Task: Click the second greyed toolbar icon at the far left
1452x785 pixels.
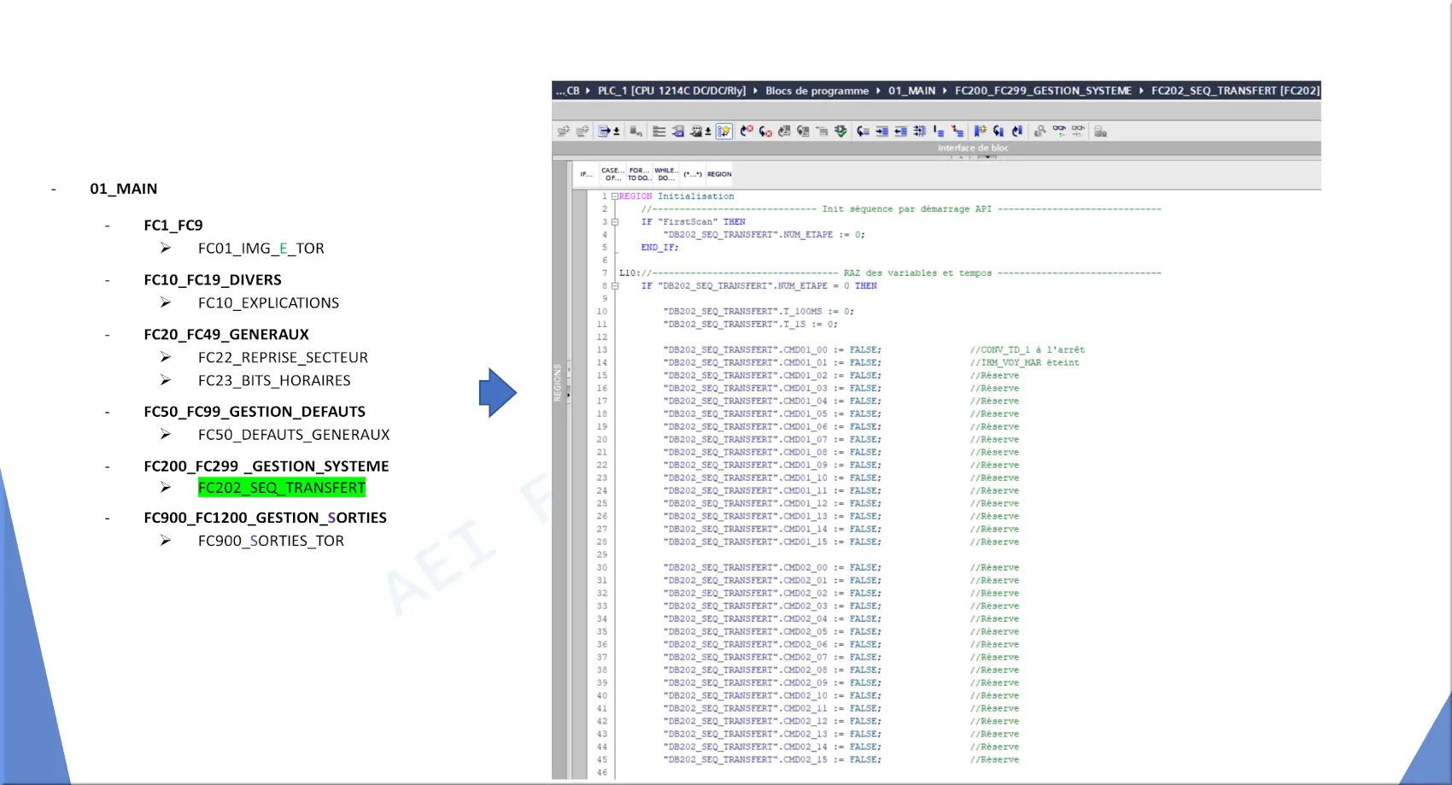Action: [x=583, y=131]
